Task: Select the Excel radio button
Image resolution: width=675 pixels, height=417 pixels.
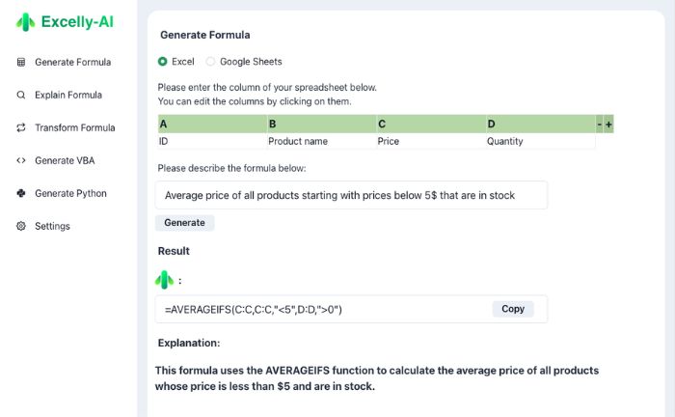Action: pos(163,62)
